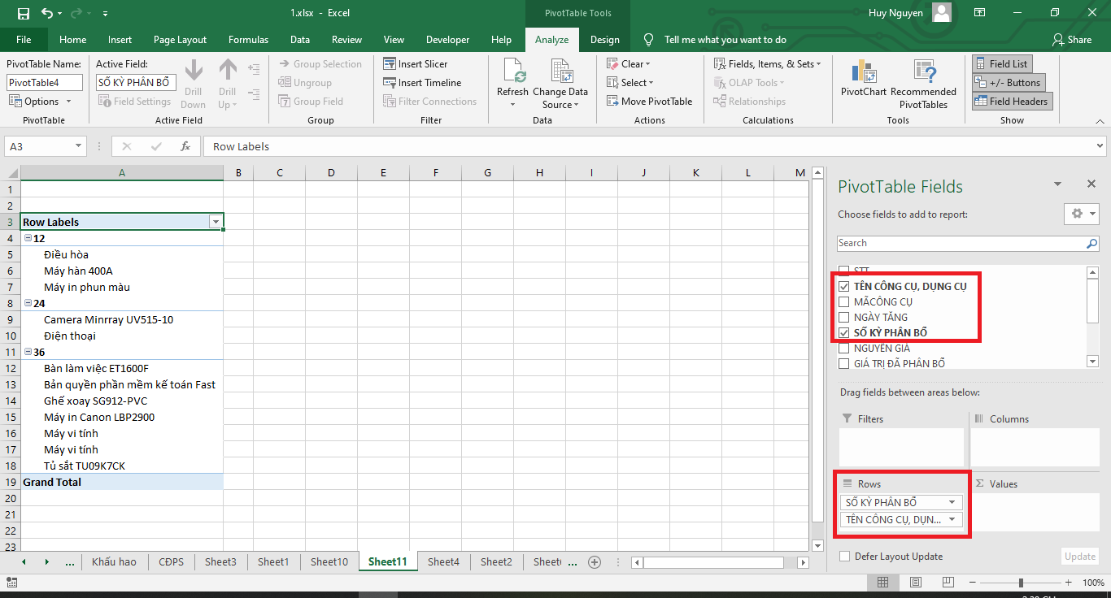Check the NGÀY TĂNG field checkbox

[844, 318]
